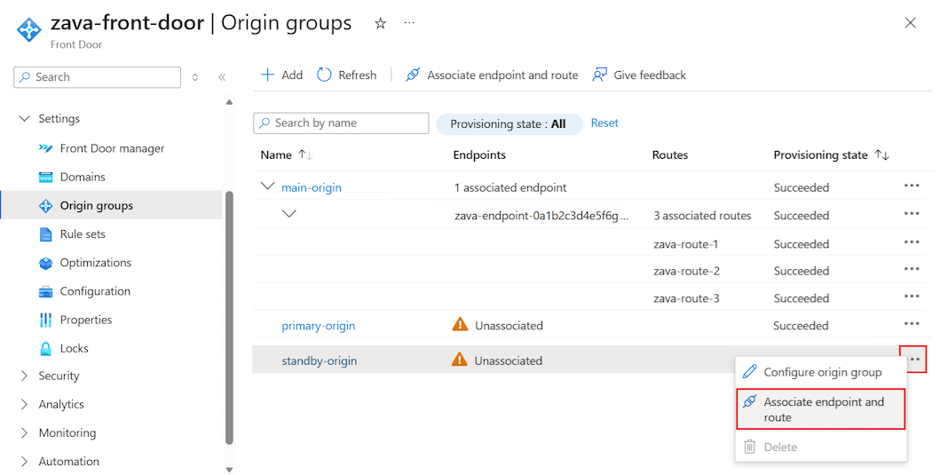Open the Front Door manager page
The height and width of the screenshot is (475, 940).
pyautogui.click(x=112, y=148)
